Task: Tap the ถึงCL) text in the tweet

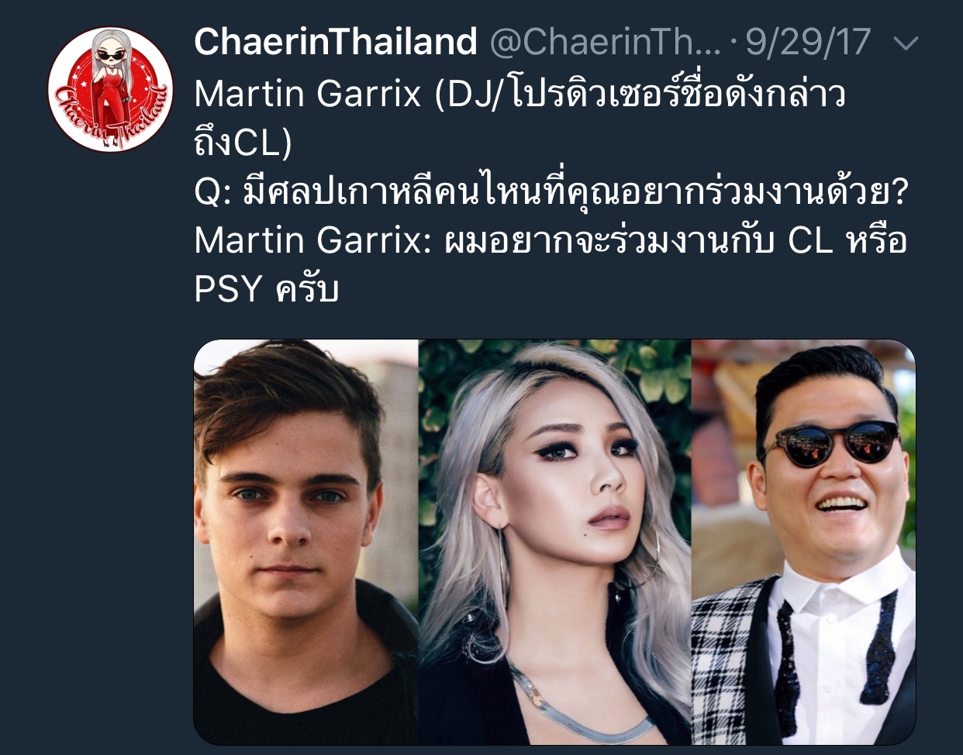Action: (243, 143)
